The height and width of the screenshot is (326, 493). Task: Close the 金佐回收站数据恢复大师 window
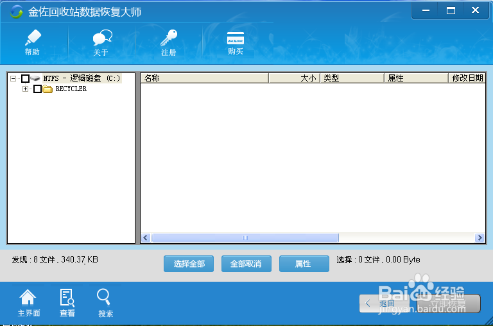tap(476, 11)
